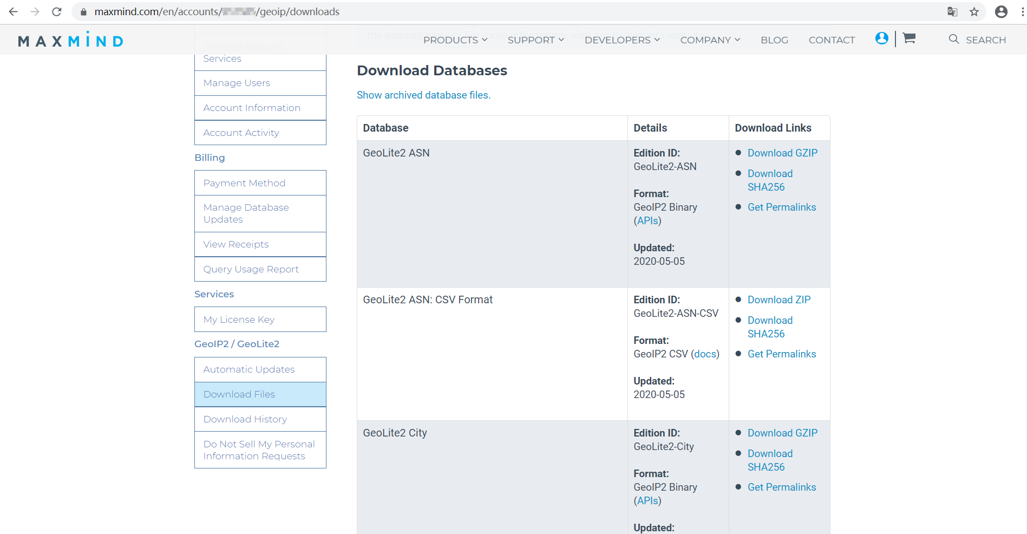Open Account Information in sidebar
The image size is (1027, 534).
[260, 108]
